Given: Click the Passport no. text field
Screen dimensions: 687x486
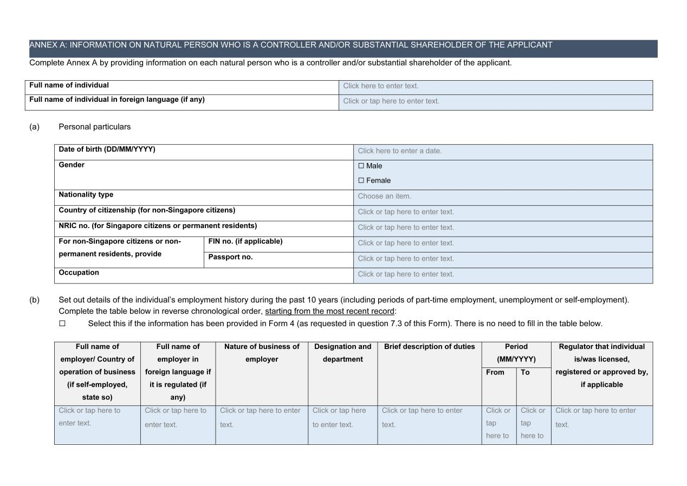Looking at the screenshot, I should pos(502,259).
